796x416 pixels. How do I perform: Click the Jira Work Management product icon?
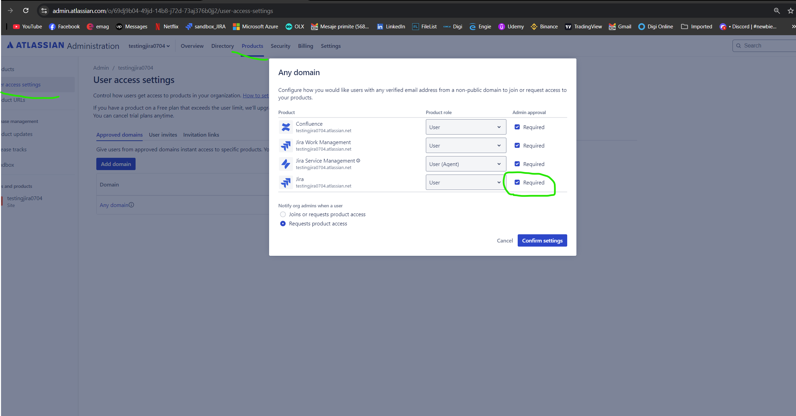point(286,145)
